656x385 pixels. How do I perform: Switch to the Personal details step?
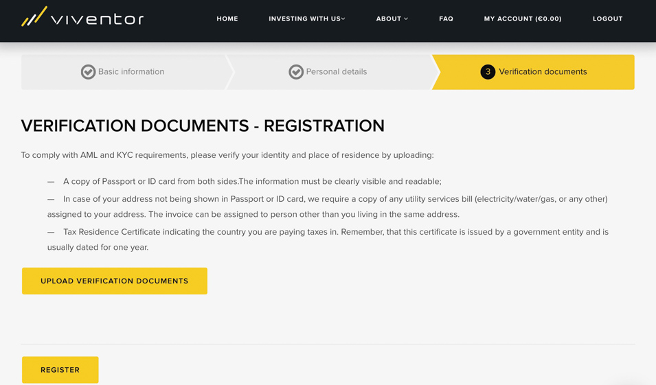pos(336,72)
